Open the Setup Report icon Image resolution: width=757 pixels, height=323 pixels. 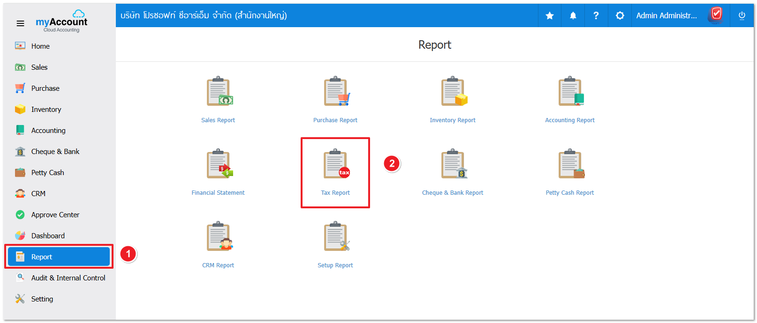click(336, 237)
